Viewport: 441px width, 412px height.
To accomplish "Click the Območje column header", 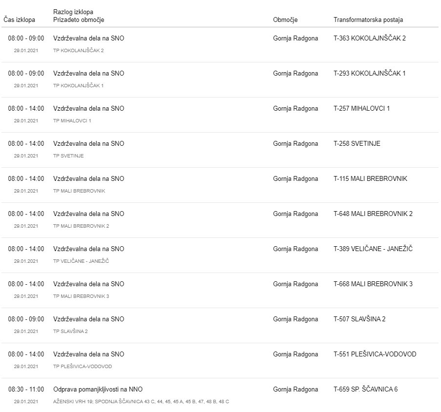I will coord(285,20).
